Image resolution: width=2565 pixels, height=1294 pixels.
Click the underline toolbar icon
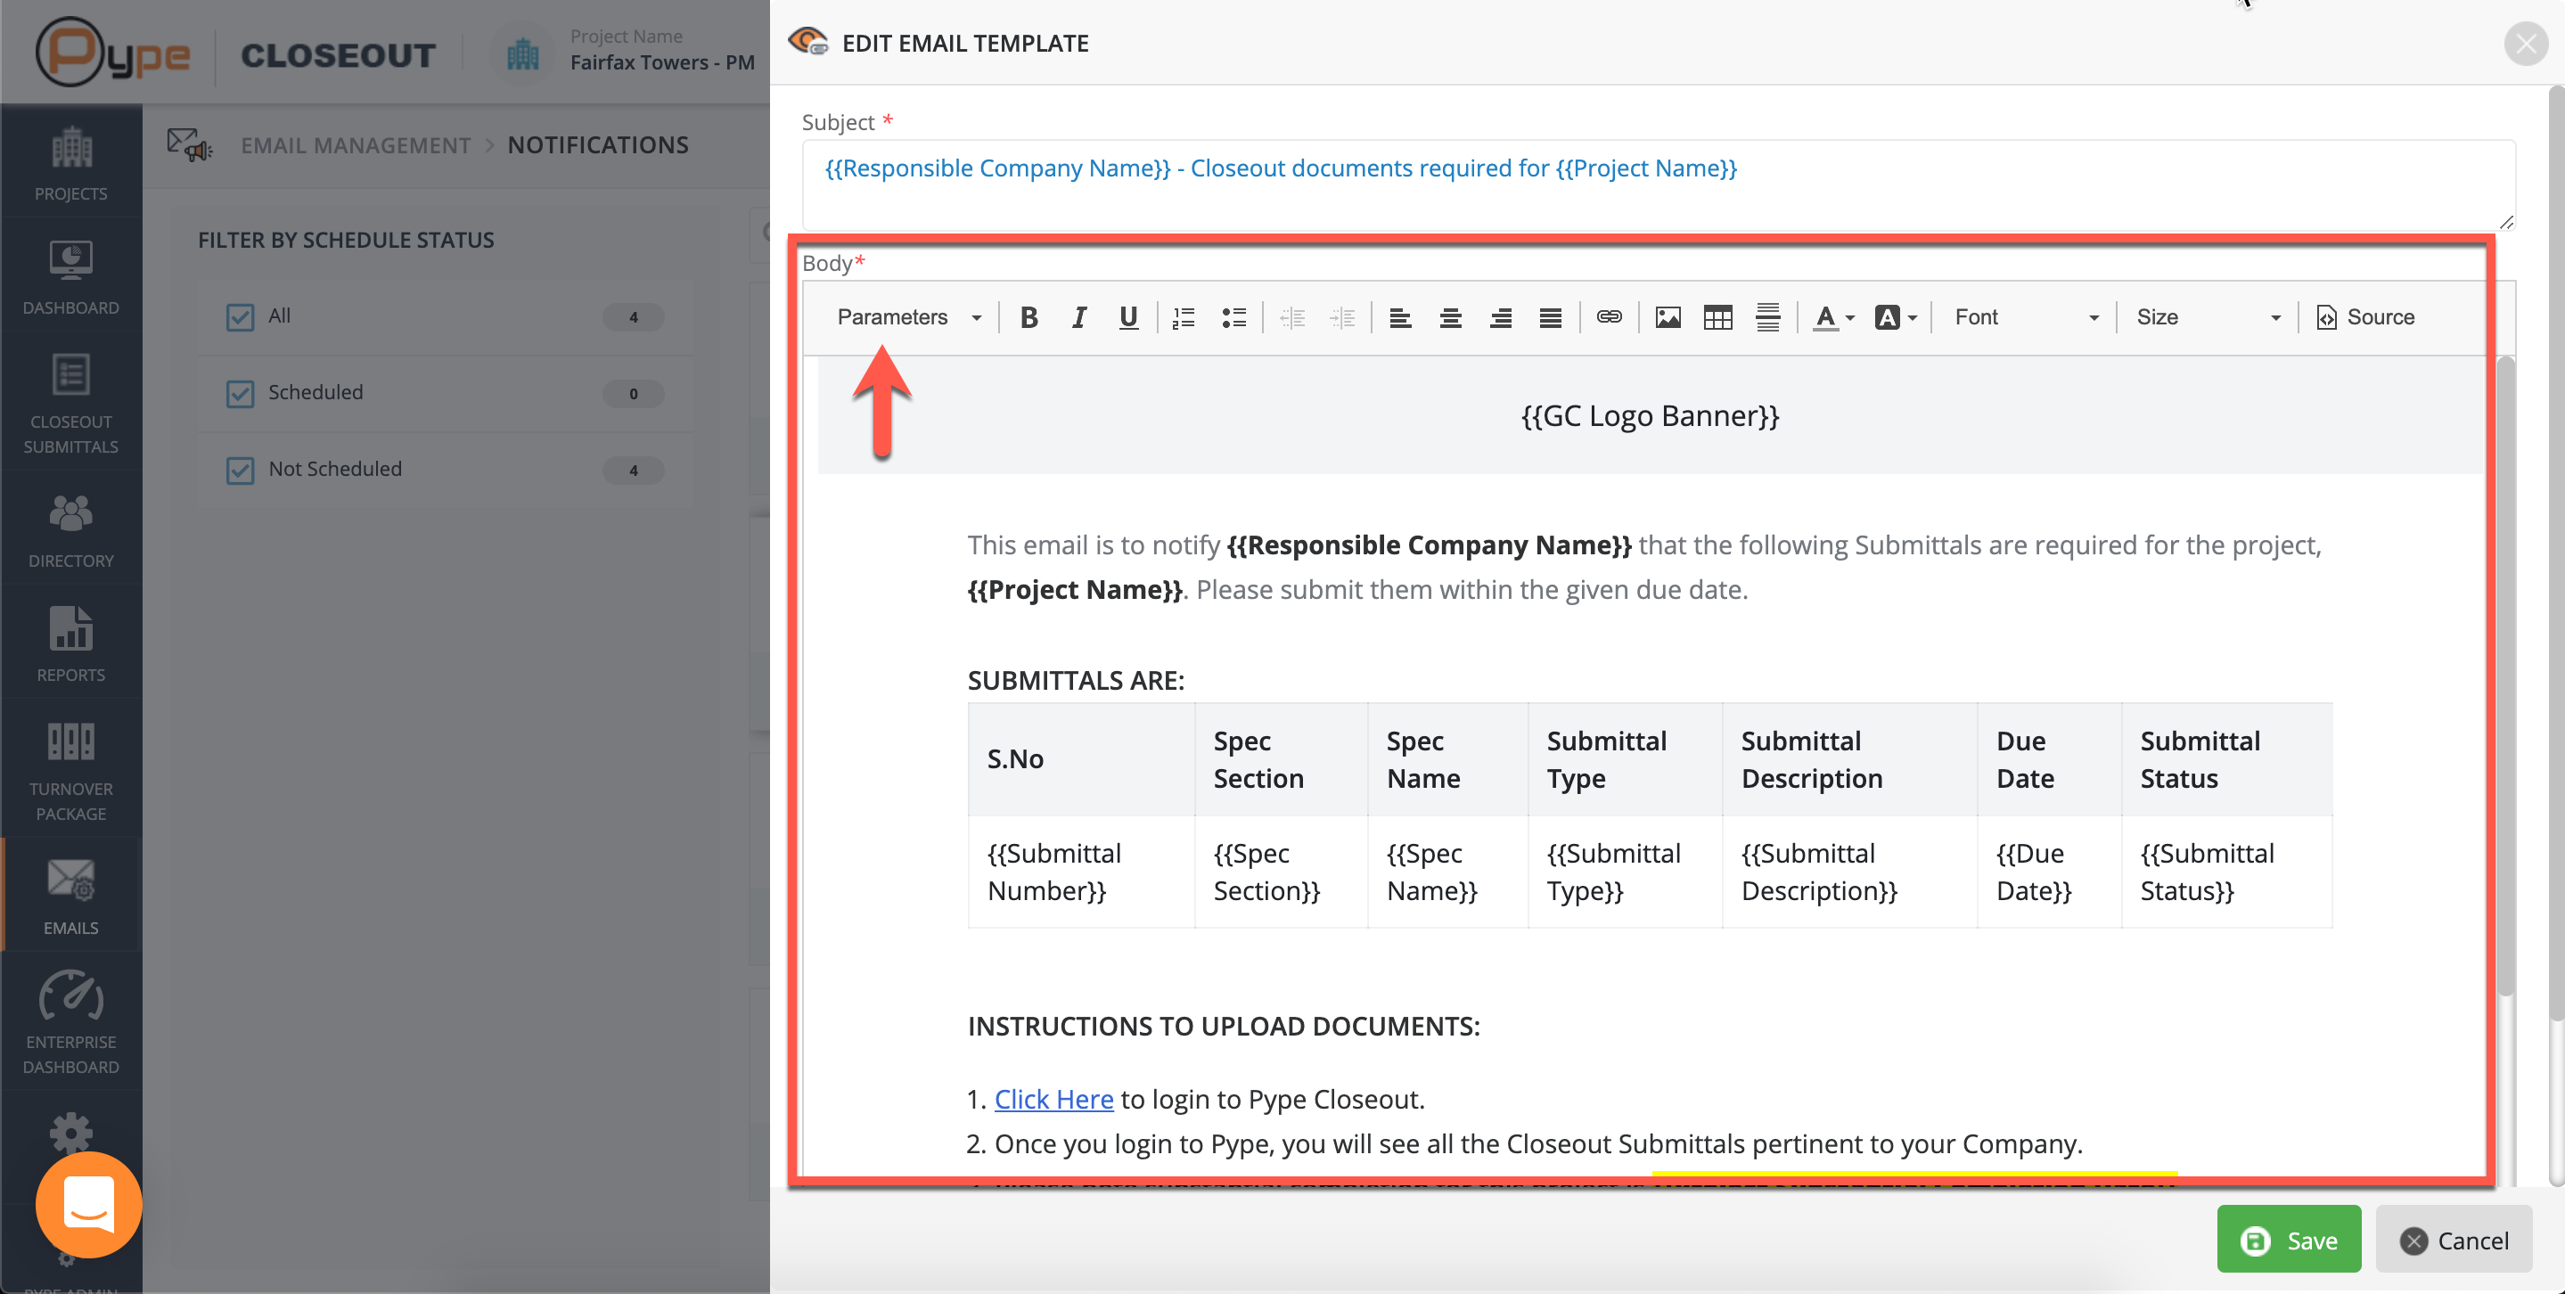1128,316
